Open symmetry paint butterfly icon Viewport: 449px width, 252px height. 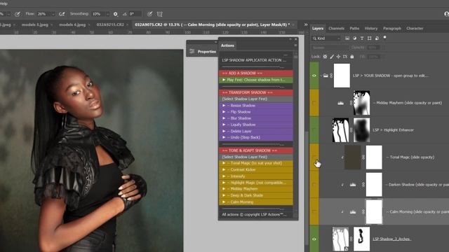160,14
